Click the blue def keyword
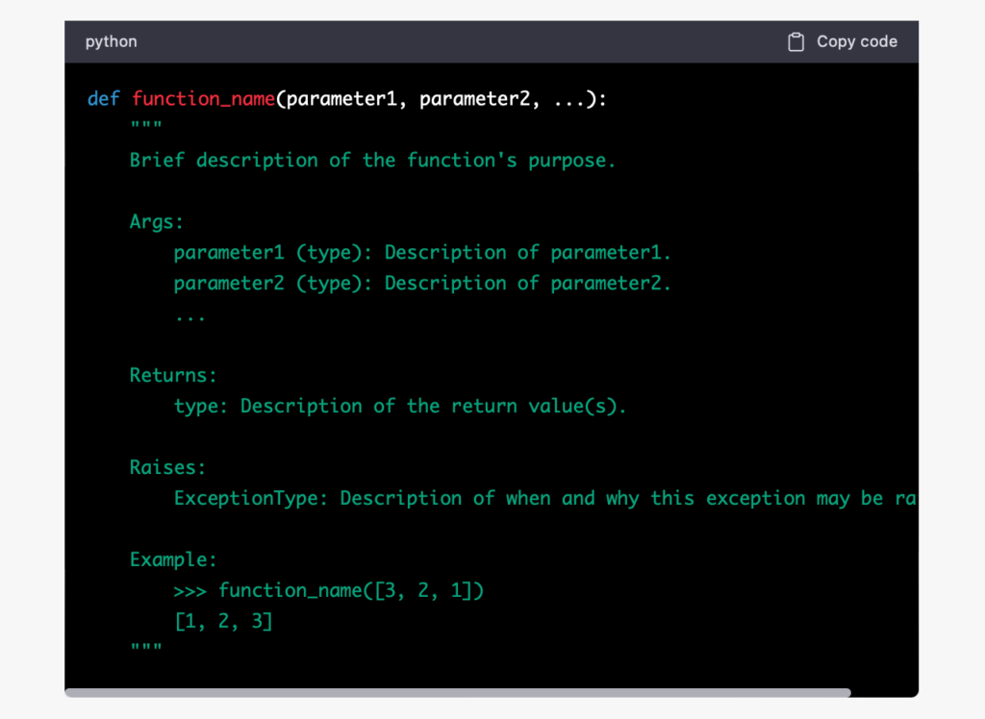985x719 pixels. [x=104, y=99]
